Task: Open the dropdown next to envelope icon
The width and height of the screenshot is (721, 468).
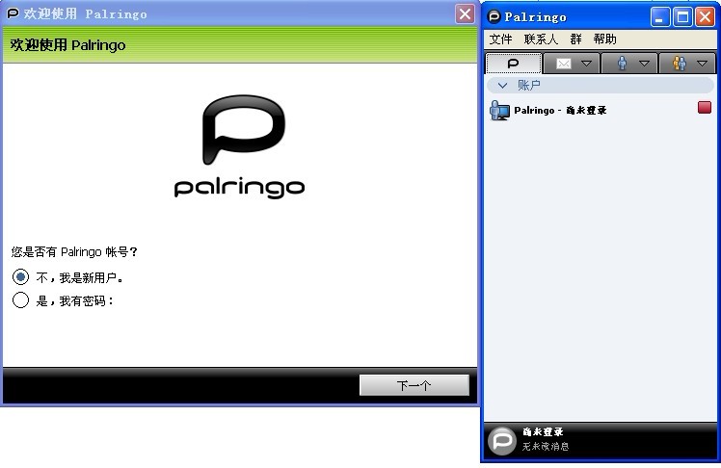Action: tap(586, 64)
